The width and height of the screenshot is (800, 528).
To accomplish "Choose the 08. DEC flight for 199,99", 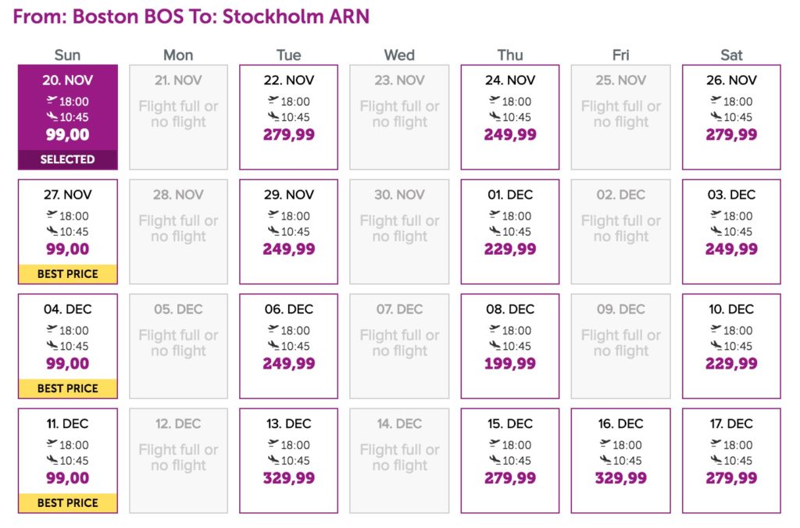I will coord(510,346).
